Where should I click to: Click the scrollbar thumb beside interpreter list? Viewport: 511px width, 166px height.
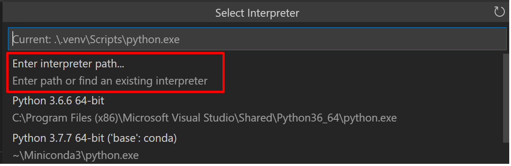[x=506, y=98]
